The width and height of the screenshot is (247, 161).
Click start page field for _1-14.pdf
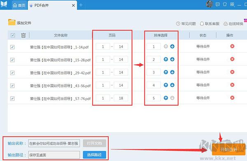103,47
